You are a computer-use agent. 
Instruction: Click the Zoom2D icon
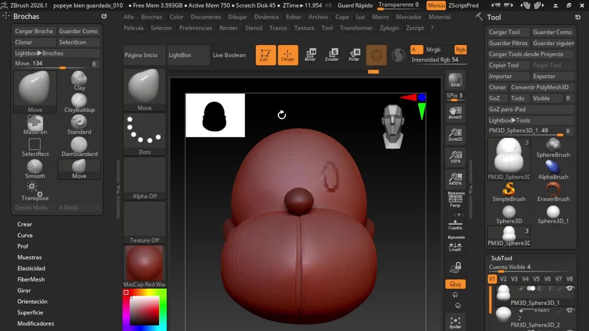click(x=456, y=135)
